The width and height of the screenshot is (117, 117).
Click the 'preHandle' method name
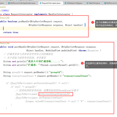(24, 21)
